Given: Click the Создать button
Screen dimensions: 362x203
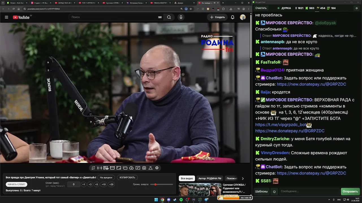Looking at the screenshot, I should (217, 17).
